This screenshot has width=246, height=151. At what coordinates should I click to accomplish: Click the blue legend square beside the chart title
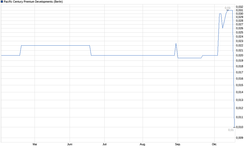(x=2, y=2)
